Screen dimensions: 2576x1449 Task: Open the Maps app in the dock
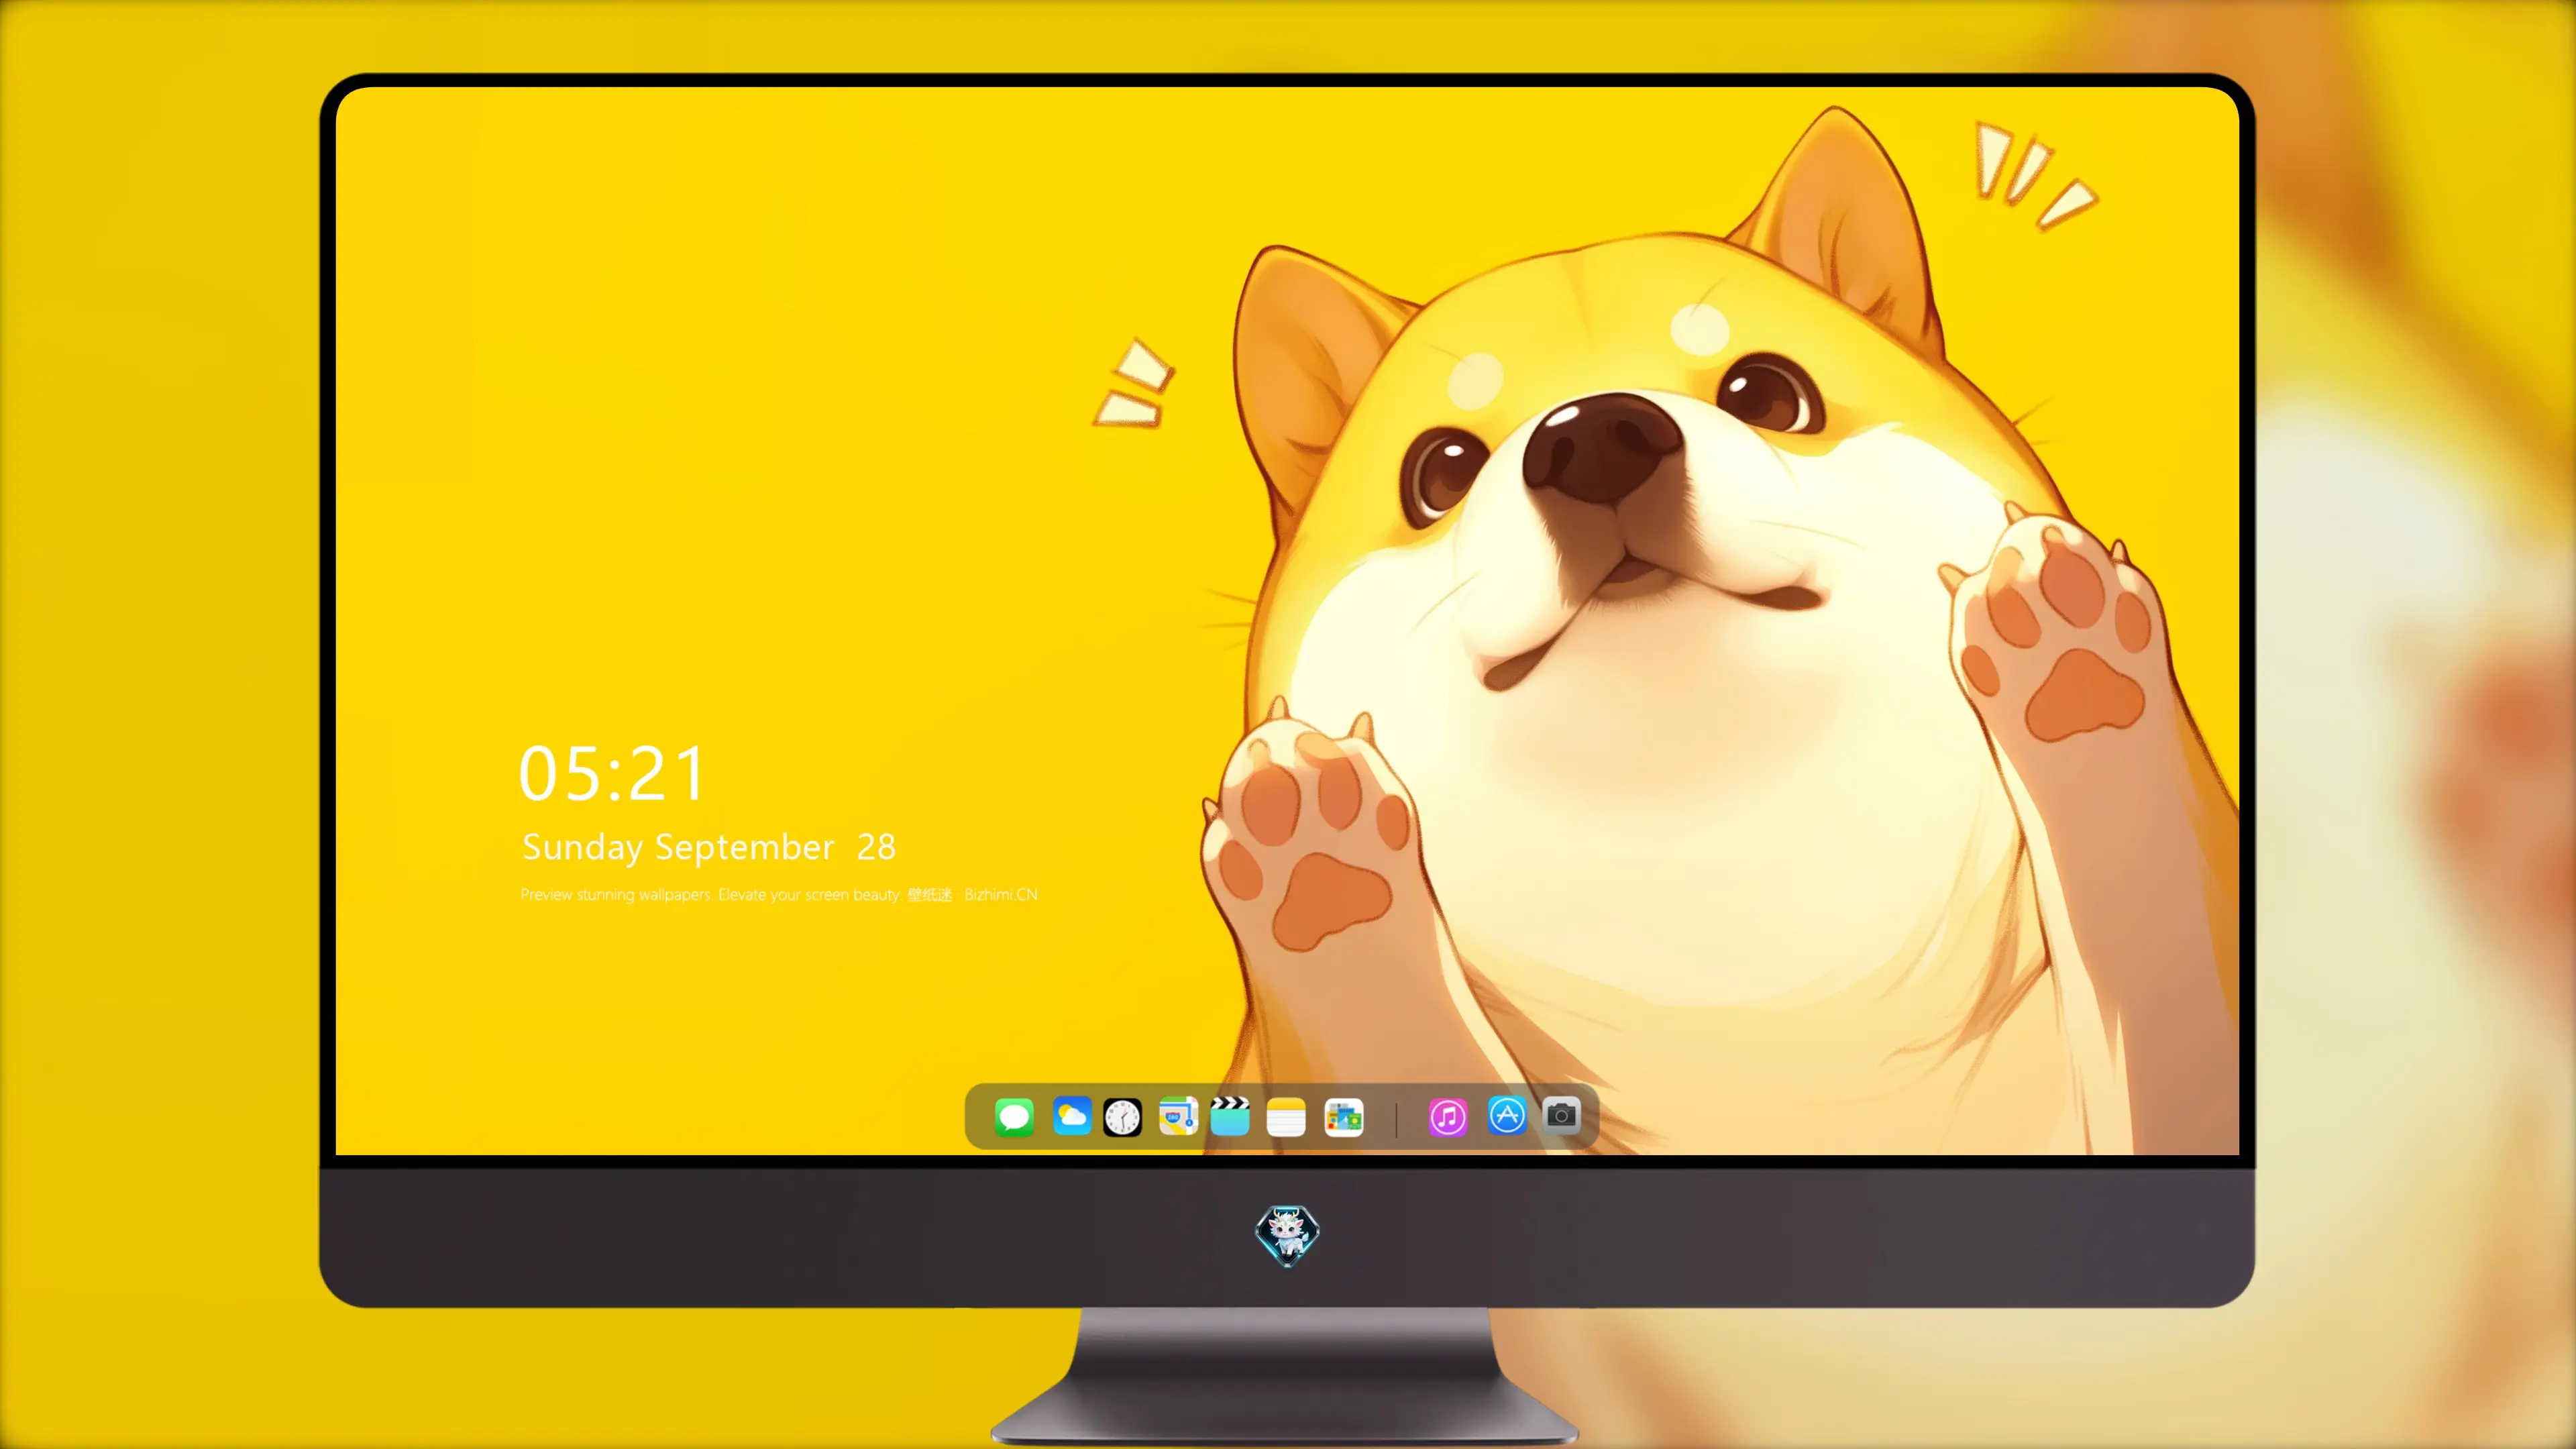(1178, 1116)
